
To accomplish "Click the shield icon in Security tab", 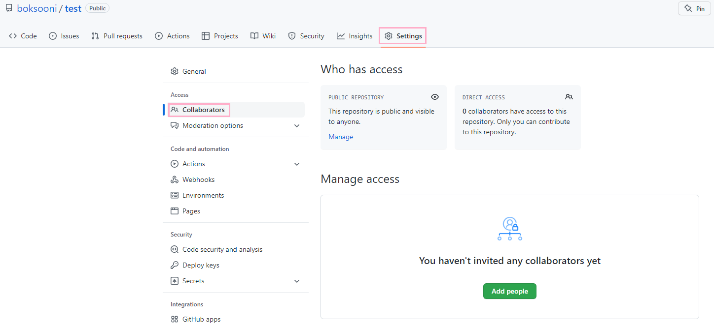I will tap(292, 36).
